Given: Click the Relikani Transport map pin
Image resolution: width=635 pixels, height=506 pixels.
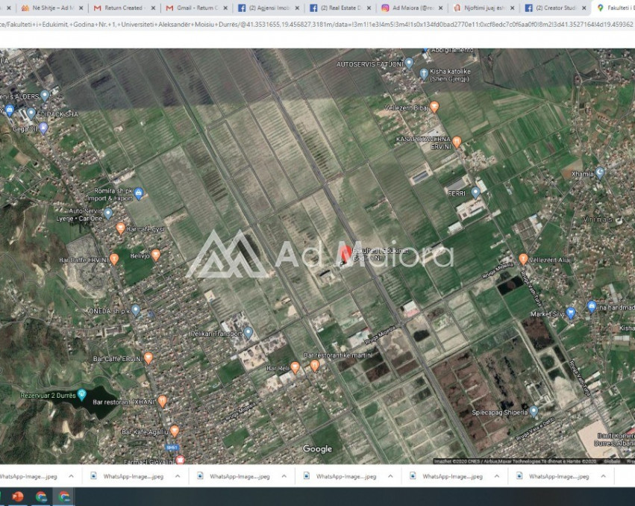Looking at the screenshot, I should [x=248, y=333].
